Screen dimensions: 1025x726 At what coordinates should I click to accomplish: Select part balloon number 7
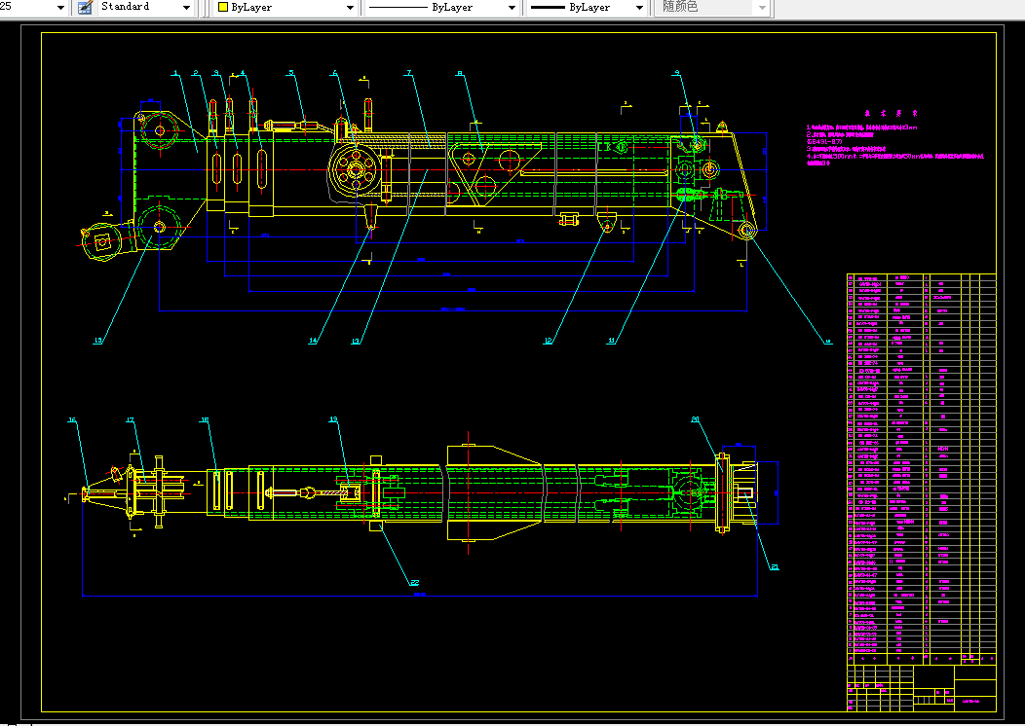tap(408, 74)
